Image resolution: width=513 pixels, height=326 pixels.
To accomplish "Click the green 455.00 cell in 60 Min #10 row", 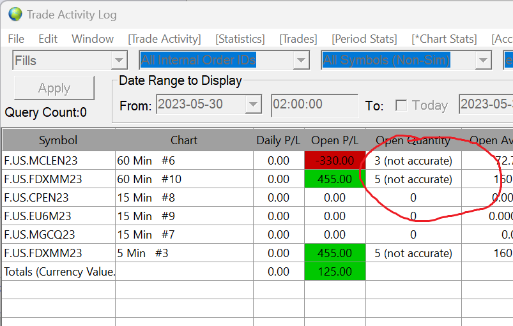I will pos(335,179).
